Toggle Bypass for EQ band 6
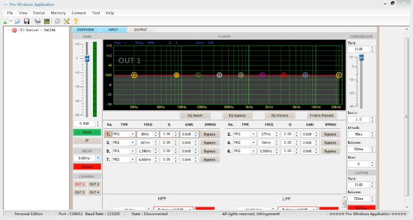Image resolution: width=413 pixels, height=220 pixels. pos(330,151)
